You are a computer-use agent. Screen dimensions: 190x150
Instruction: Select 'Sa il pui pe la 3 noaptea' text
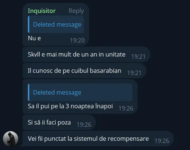coord(71,106)
